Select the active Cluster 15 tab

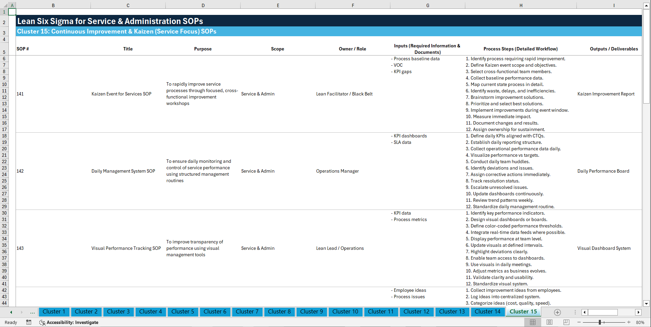point(523,312)
